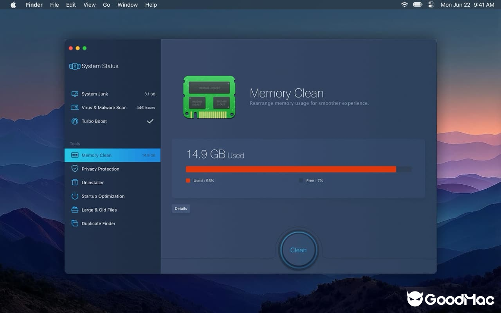Viewport: 501px width, 313px height.
Task: Click the 'Used : 93%' label
Action: coord(204,181)
